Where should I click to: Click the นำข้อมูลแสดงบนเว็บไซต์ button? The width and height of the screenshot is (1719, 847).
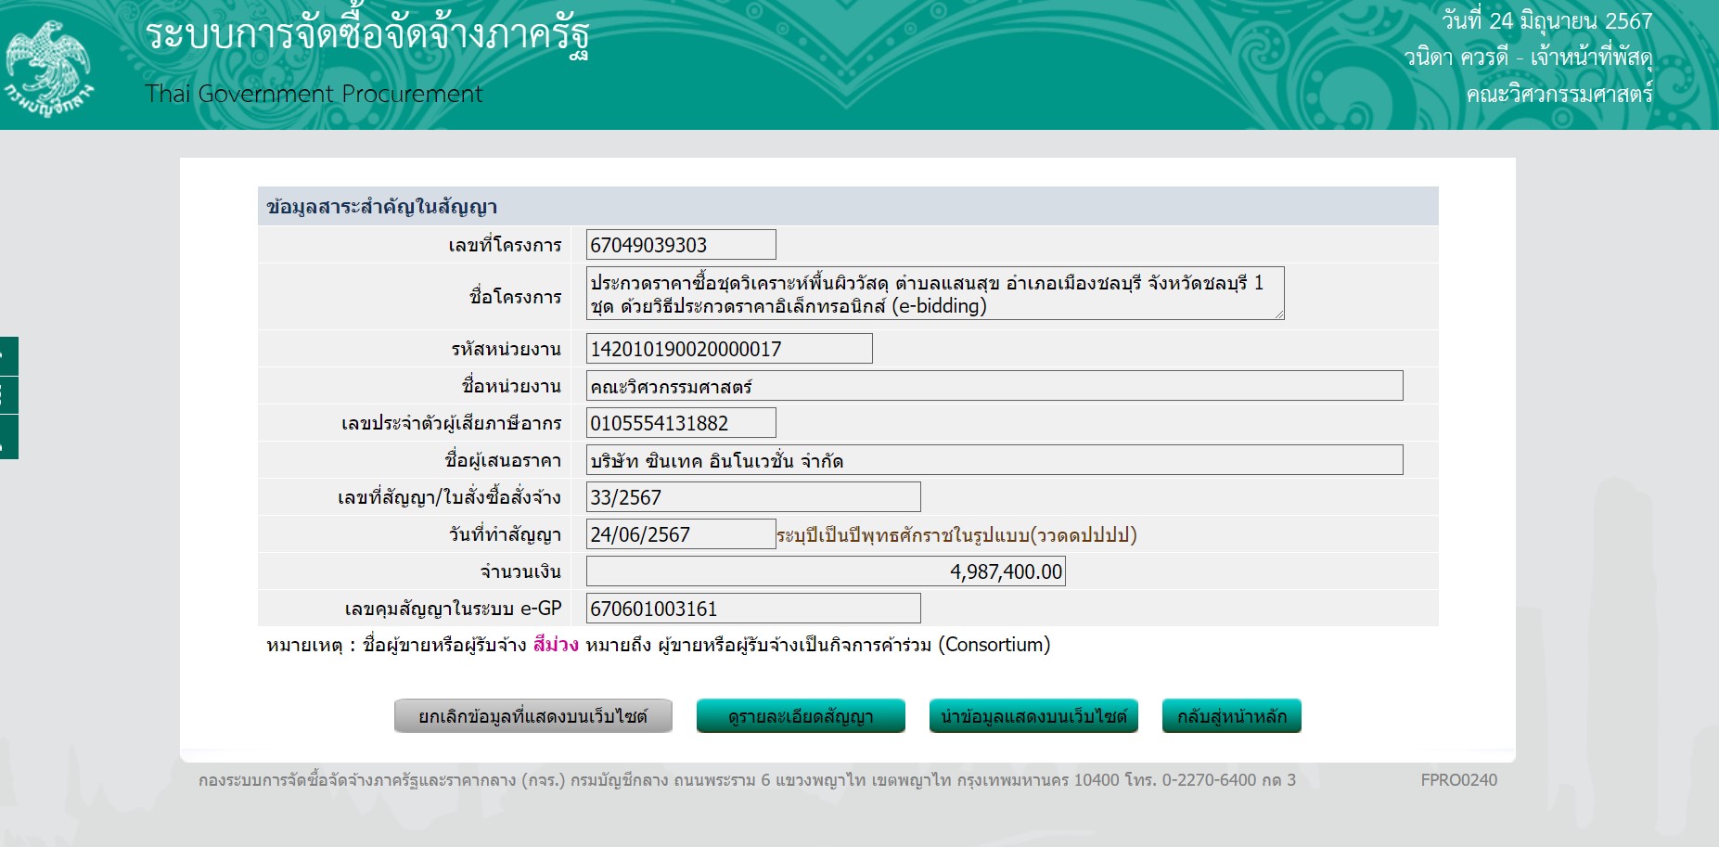[1033, 716]
